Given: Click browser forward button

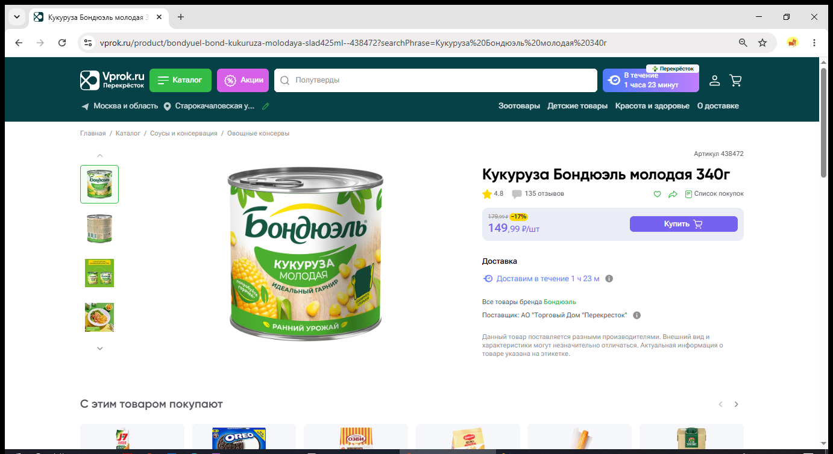Looking at the screenshot, I should pyautogui.click(x=40, y=43).
